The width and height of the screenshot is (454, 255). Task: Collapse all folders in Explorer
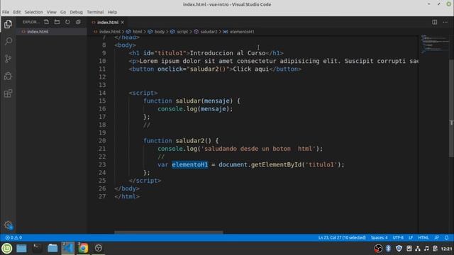[78, 22]
